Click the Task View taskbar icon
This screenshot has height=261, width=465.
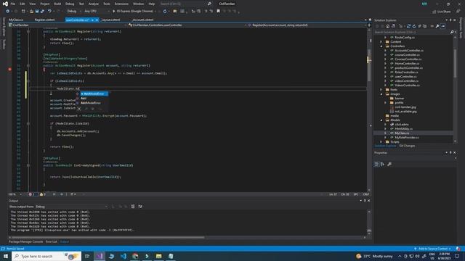(87, 256)
